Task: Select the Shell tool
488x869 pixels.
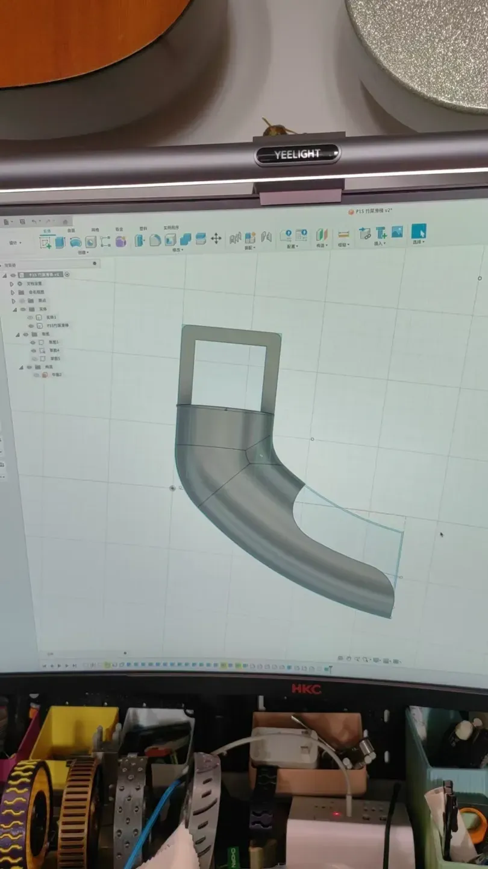Action: pos(170,240)
